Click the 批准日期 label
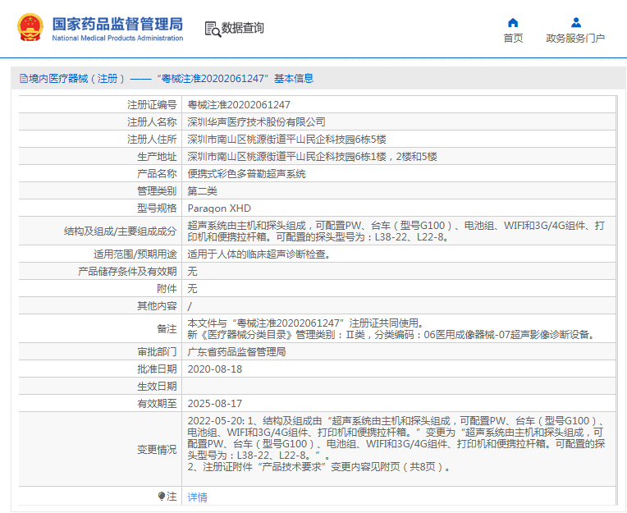The image size is (627, 513). tap(157, 369)
